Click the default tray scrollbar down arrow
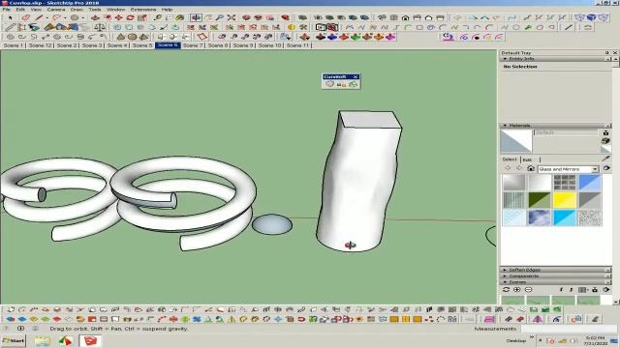The height and width of the screenshot is (348, 620). pyautogui.click(x=616, y=302)
